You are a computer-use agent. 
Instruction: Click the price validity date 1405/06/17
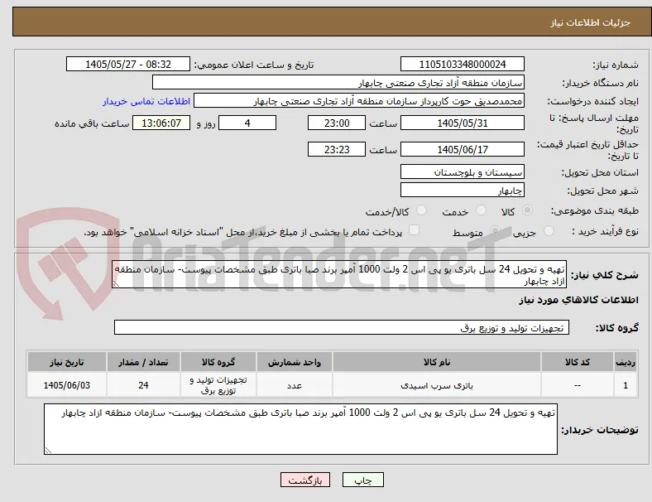coord(463,149)
